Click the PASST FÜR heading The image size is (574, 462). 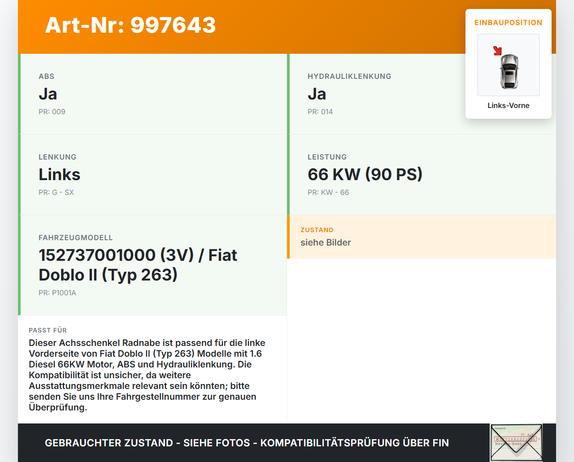pyautogui.click(x=48, y=330)
